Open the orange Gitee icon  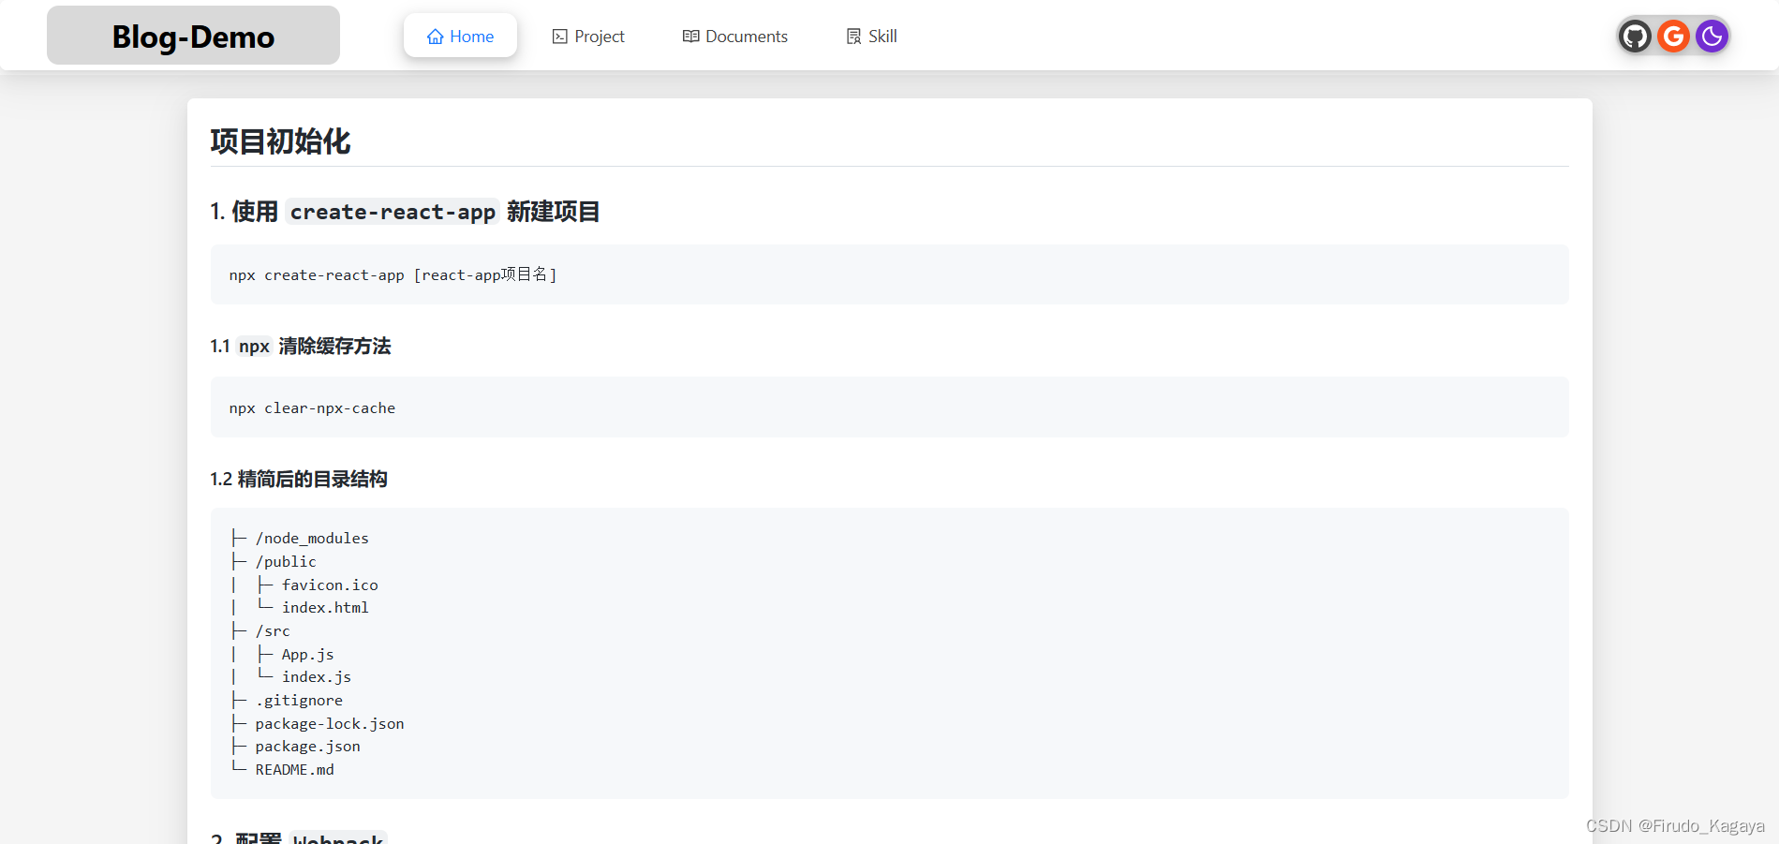[x=1673, y=36]
